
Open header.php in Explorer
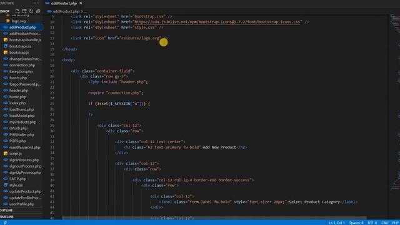[19, 90]
